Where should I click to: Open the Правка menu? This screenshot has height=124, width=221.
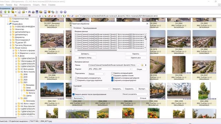(9, 5)
